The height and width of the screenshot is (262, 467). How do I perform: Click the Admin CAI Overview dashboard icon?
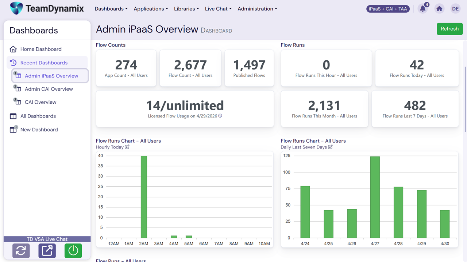17,88
